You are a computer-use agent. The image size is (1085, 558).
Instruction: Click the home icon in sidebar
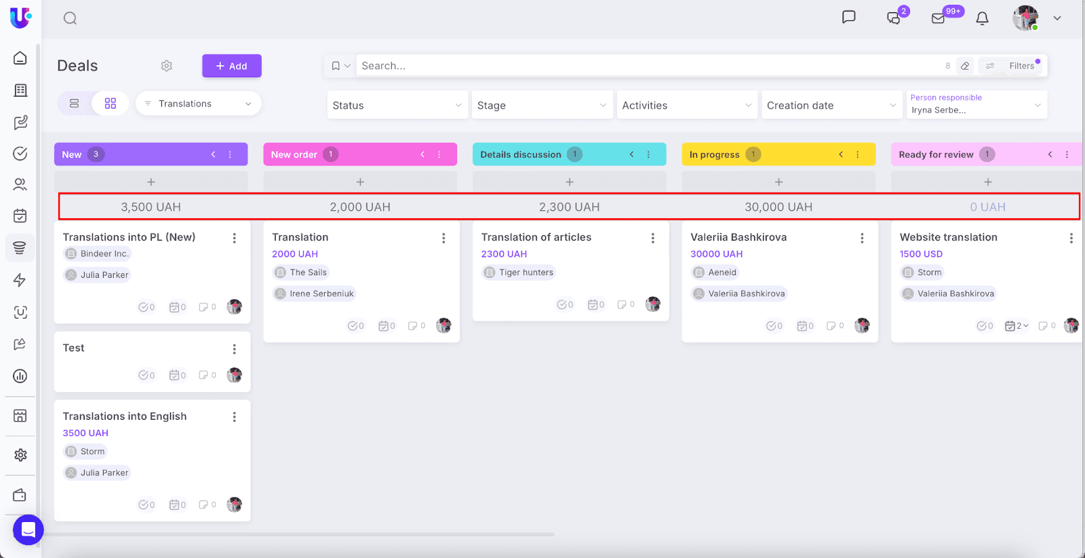pyautogui.click(x=20, y=58)
